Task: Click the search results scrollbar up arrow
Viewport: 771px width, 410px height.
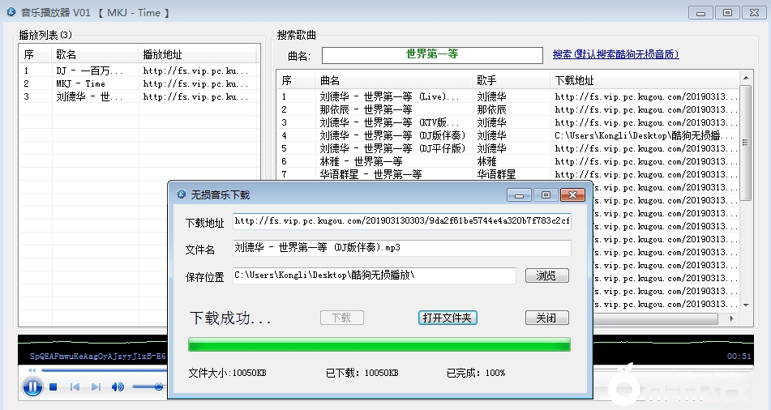Action: pos(746,78)
